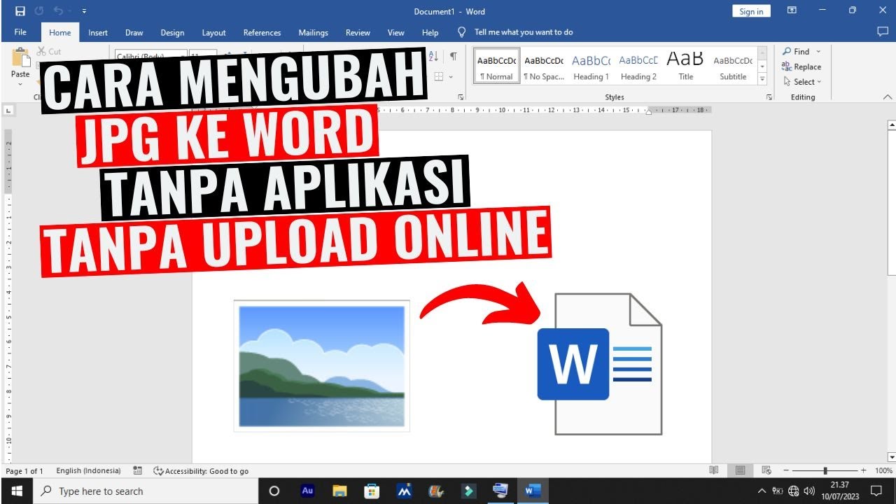Switch to the Layout tab
Viewport: 896px width, 504px height.
[213, 32]
